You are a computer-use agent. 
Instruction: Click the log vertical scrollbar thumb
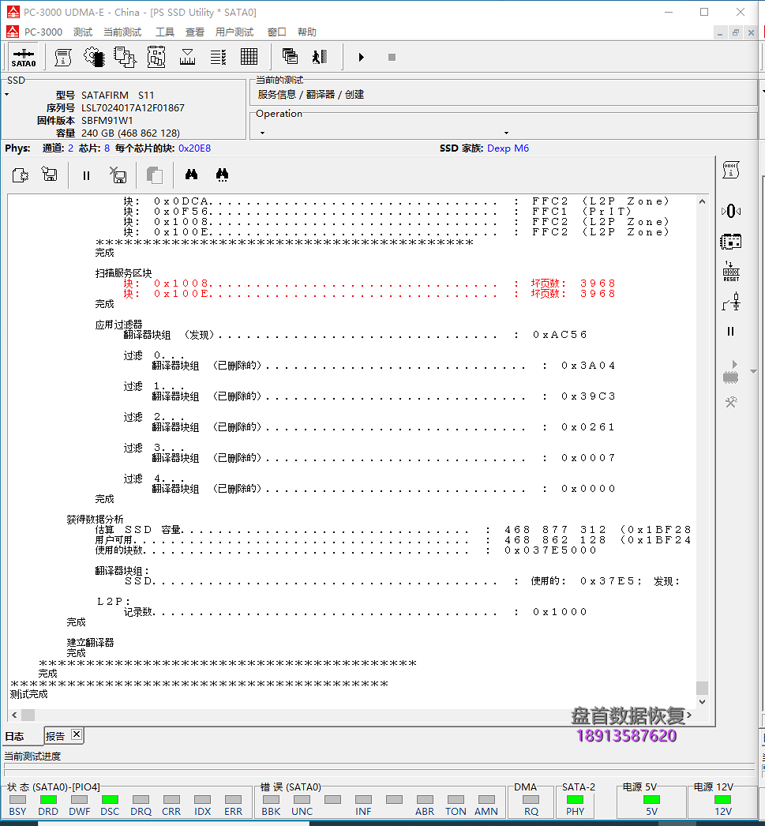(702, 688)
